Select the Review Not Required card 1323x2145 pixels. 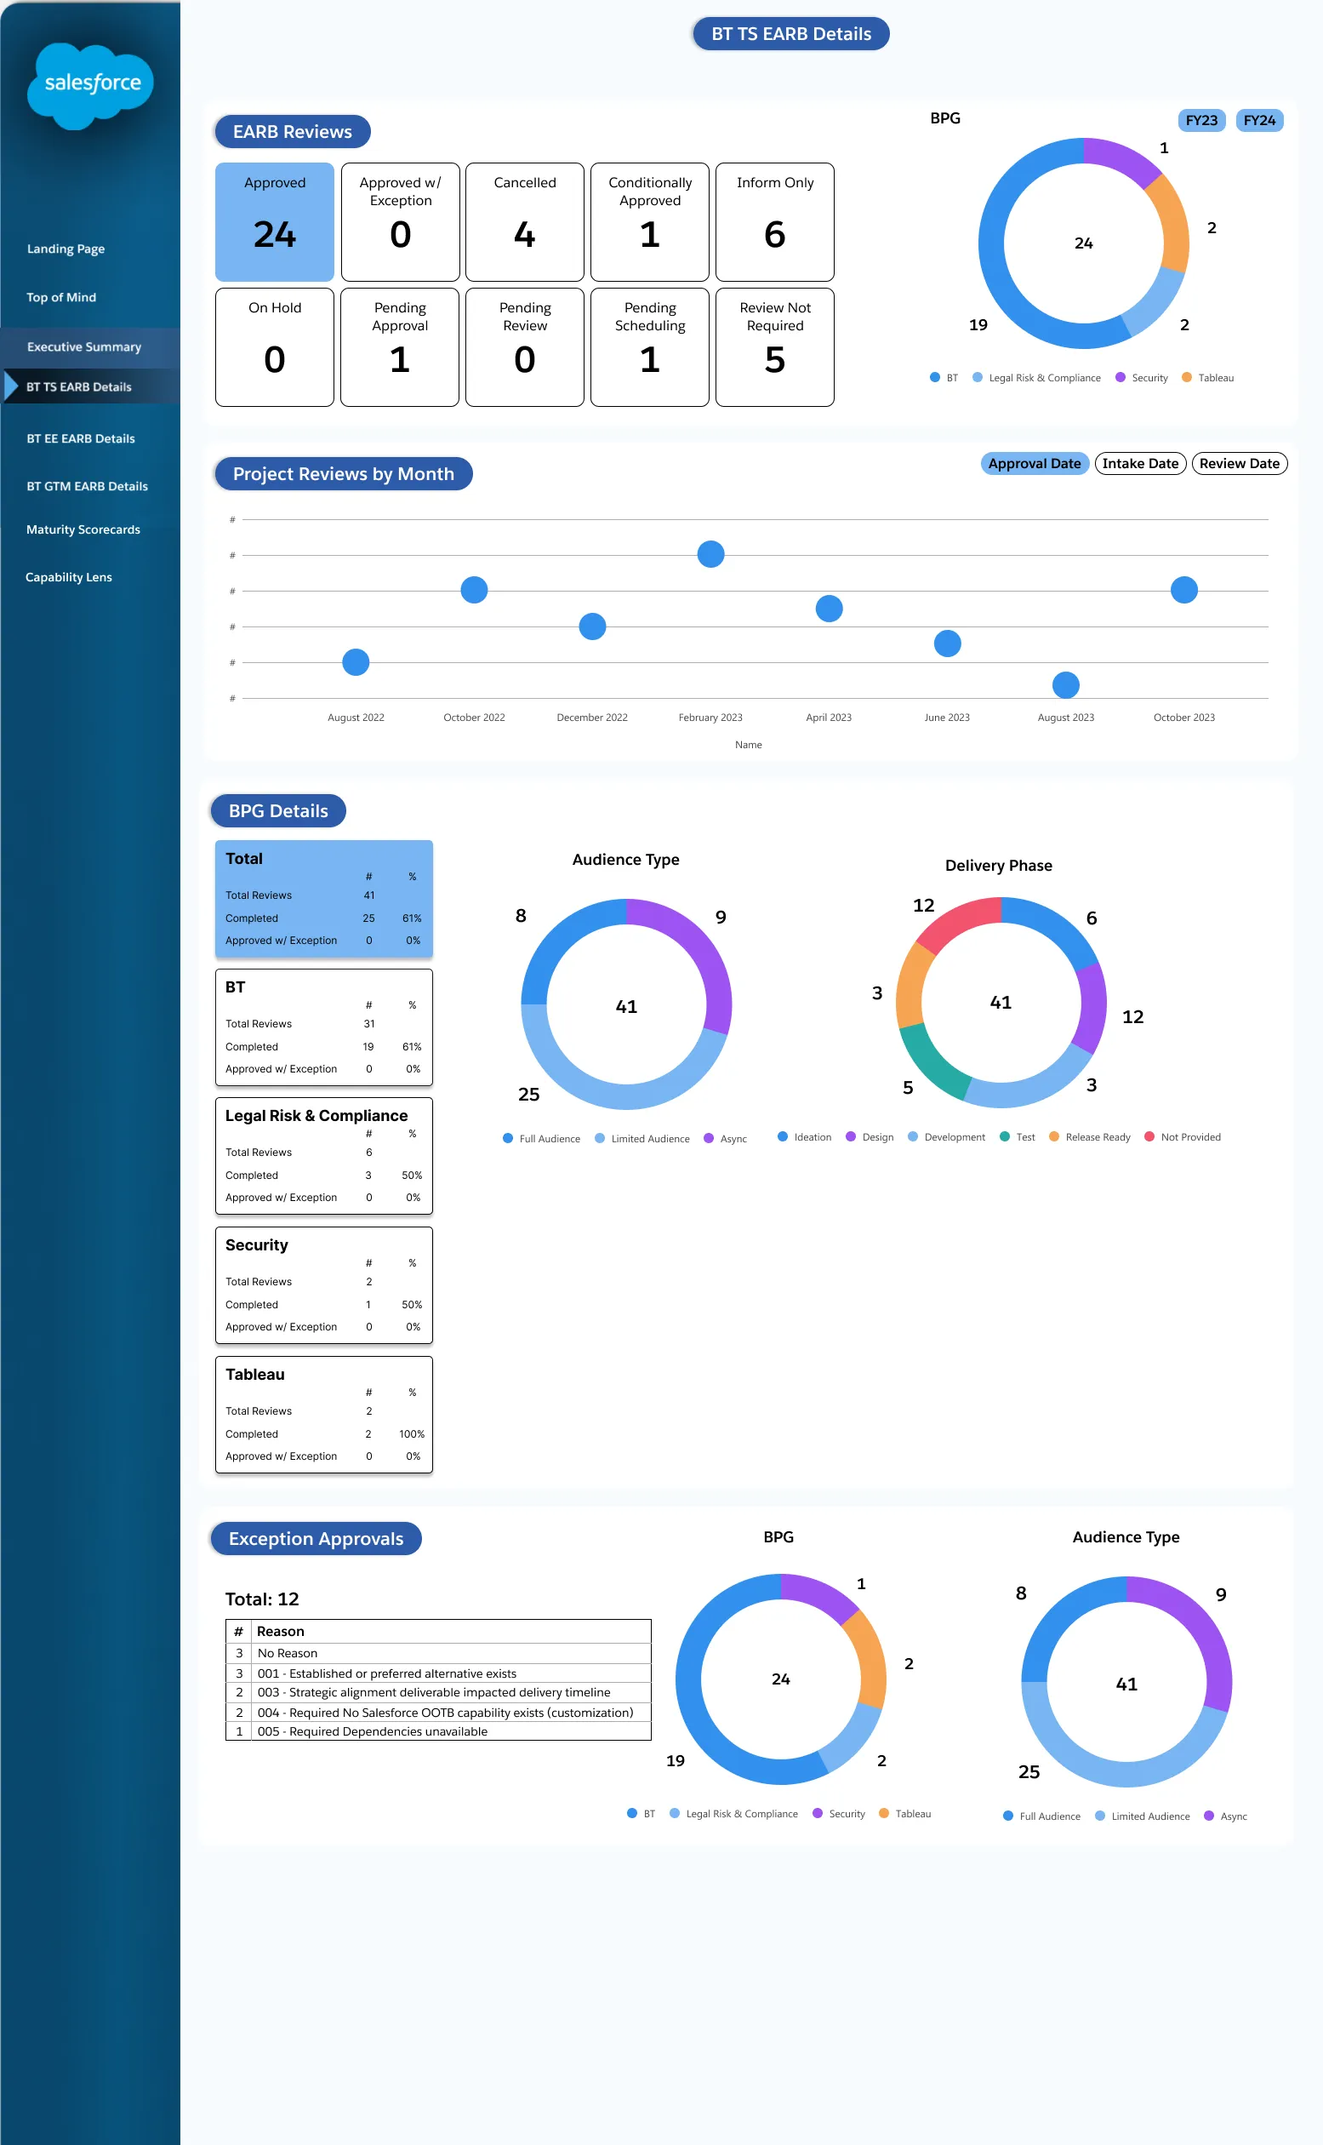(774, 346)
